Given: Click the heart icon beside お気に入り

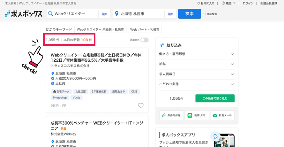Looking at the screenshot, I should pos(198,3).
